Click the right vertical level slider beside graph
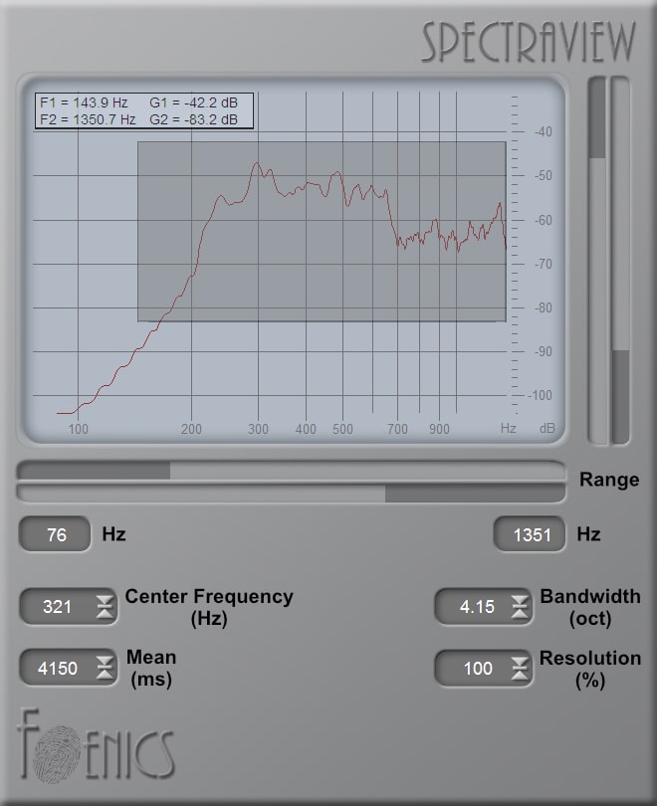This screenshot has height=806, width=657. point(620,259)
